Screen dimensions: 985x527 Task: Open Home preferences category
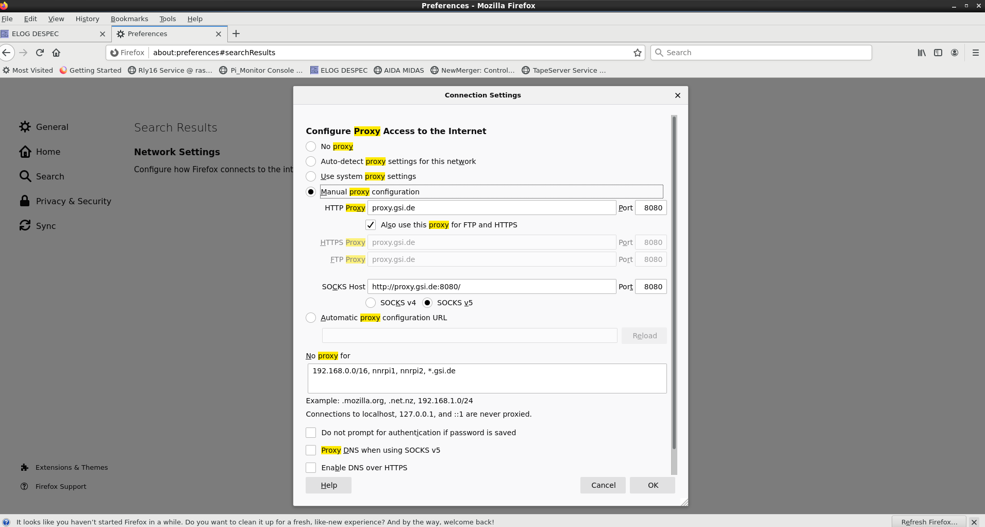coord(40,152)
